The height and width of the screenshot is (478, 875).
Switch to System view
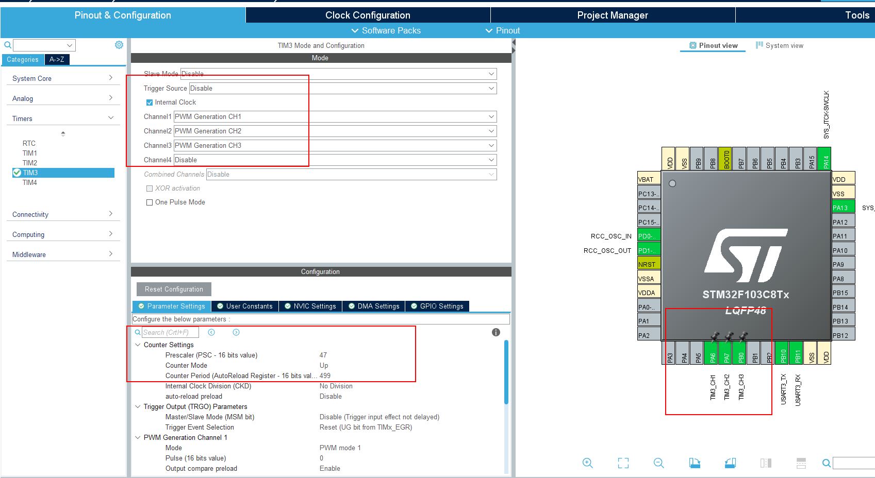click(x=780, y=45)
